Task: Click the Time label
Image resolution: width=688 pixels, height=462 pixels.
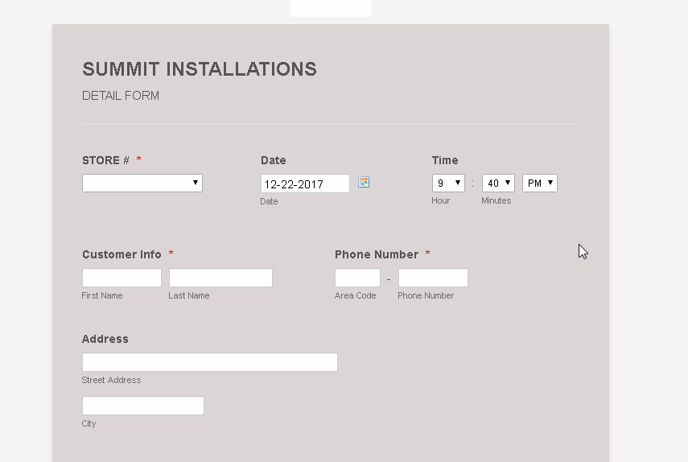Action: click(445, 160)
